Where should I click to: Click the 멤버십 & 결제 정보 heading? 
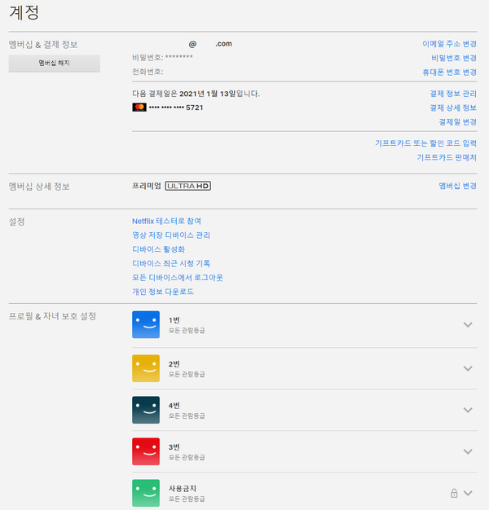43,45
